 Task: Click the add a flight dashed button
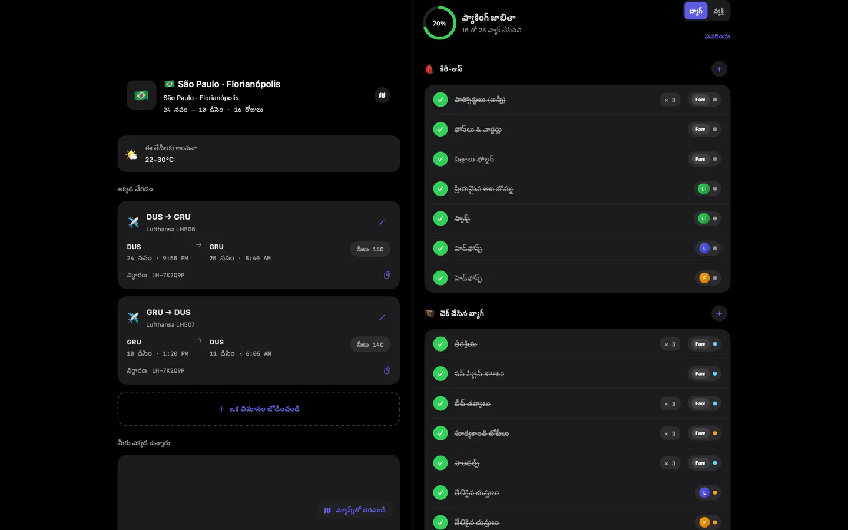pyautogui.click(x=259, y=409)
